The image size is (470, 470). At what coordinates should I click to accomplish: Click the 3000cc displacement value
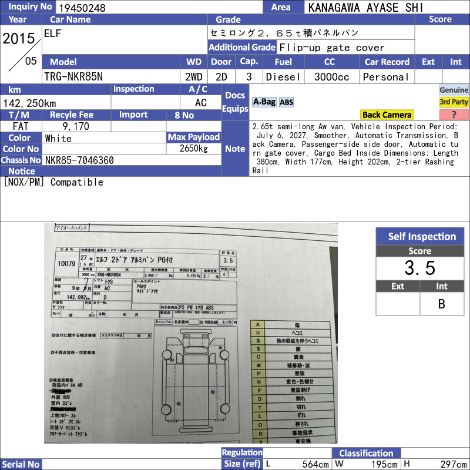point(331,77)
